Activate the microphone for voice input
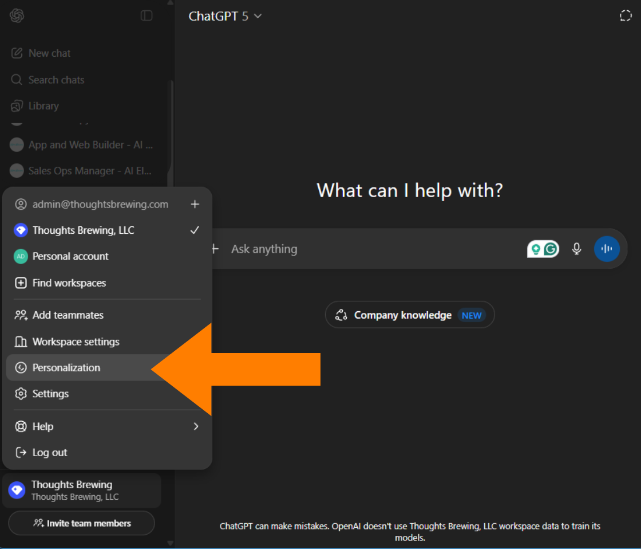 576,249
